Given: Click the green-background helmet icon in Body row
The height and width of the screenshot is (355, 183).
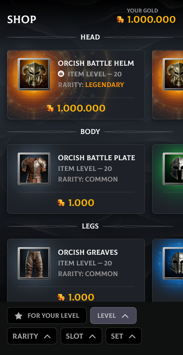Looking at the screenshot, I should coord(173,169).
